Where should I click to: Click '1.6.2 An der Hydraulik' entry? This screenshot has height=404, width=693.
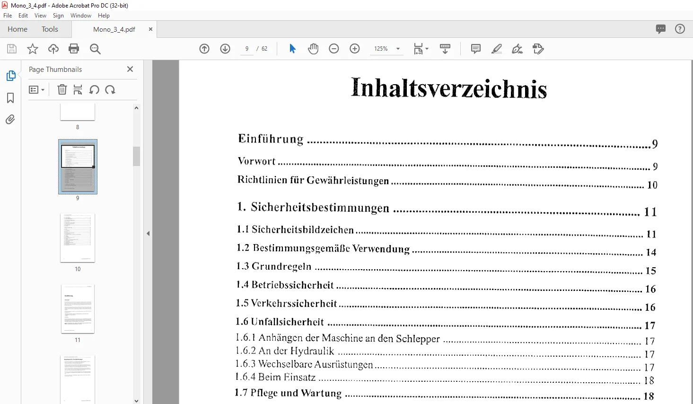pos(445,351)
